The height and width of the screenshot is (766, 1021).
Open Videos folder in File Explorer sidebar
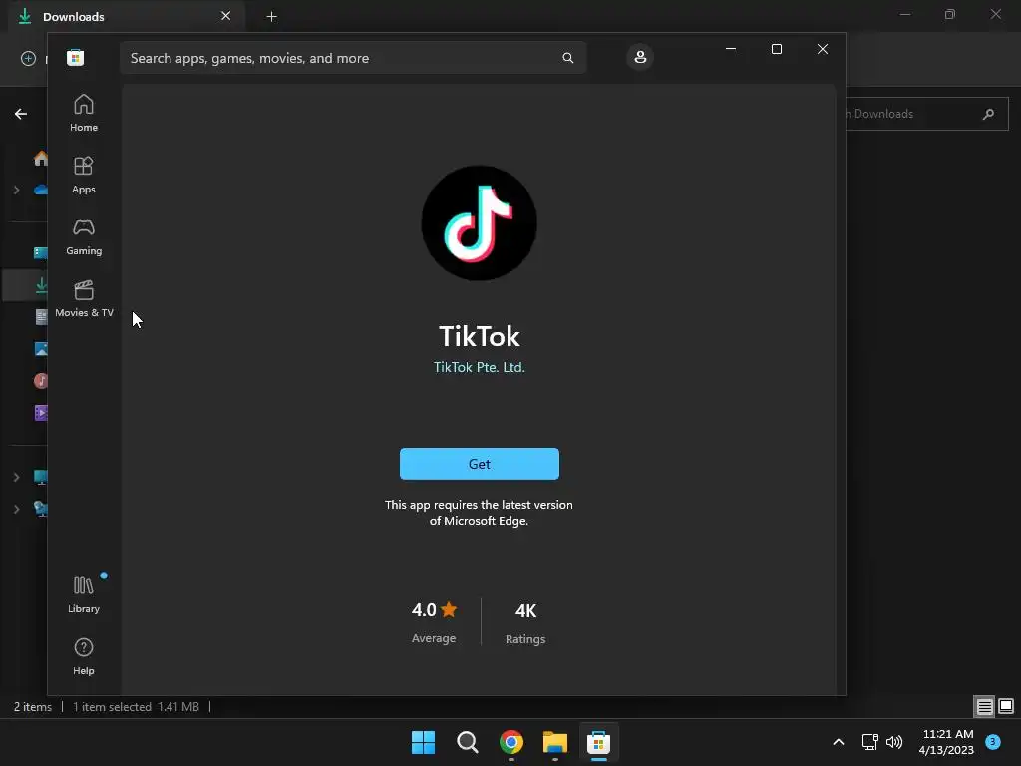(x=40, y=412)
